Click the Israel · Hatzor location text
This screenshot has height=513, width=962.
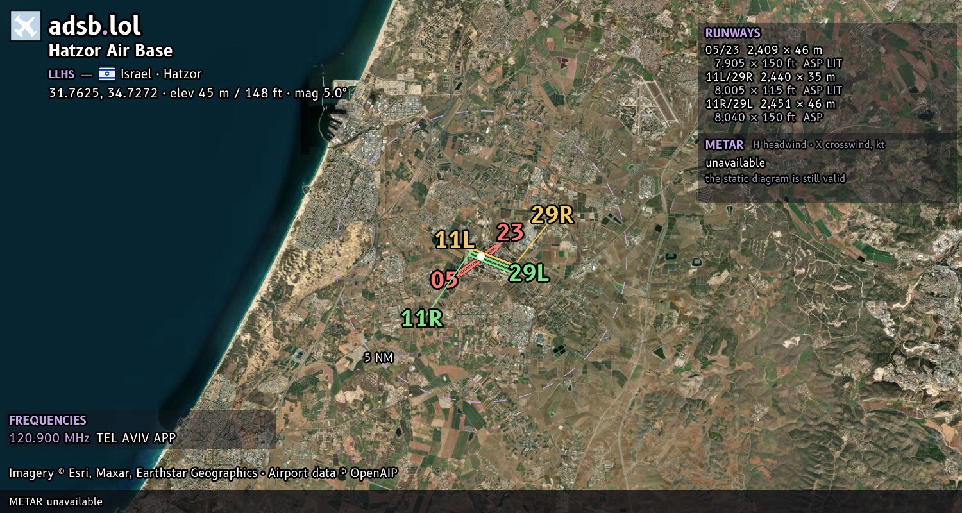[161, 74]
